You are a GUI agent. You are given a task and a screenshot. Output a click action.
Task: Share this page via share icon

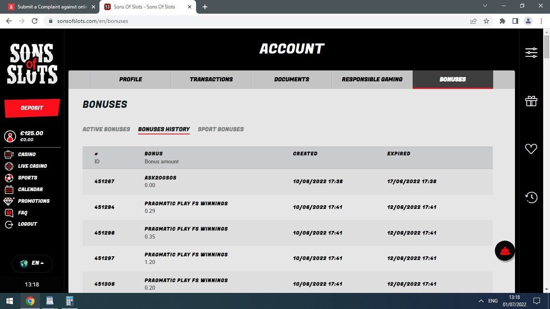point(473,21)
